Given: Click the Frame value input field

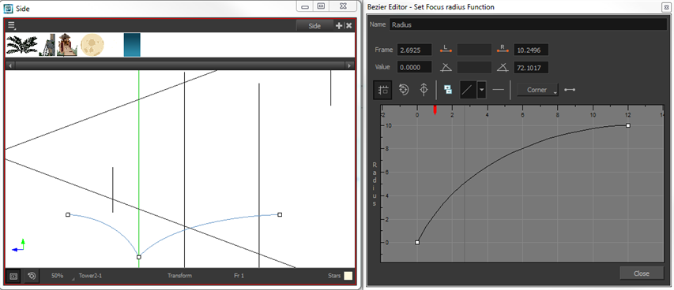Looking at the screenshot, I should click(414, 50).
